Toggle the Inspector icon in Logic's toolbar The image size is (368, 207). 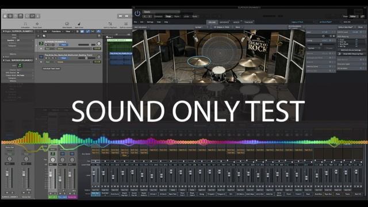click(x=10, y=16)
